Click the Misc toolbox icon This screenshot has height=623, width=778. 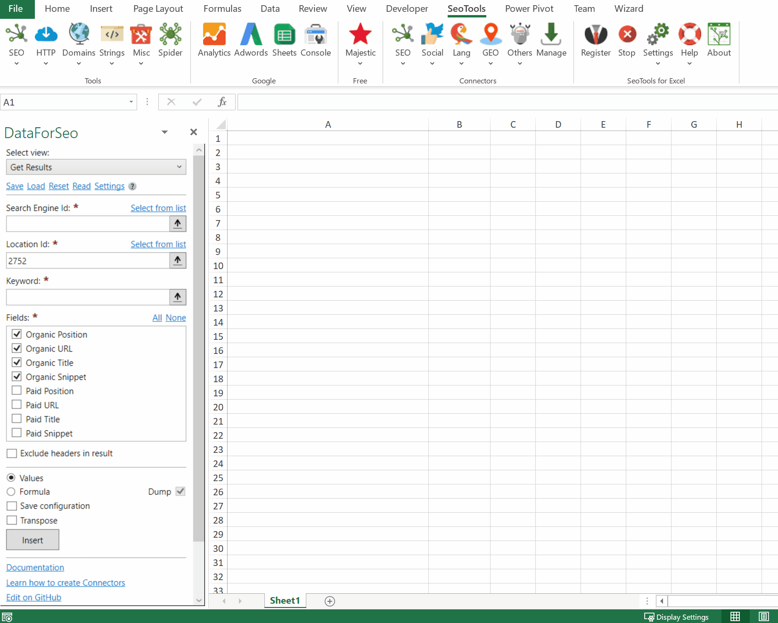[141, 34]
